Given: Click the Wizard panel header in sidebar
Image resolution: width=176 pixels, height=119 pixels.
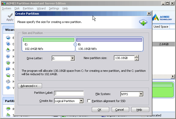Looking at the screenshot, I should click(x=9, y=30).
